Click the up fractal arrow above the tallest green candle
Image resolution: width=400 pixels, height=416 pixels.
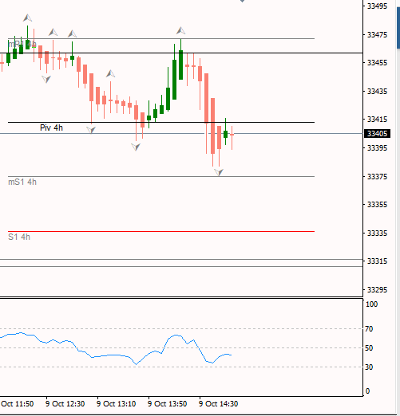tap(180, 30)
